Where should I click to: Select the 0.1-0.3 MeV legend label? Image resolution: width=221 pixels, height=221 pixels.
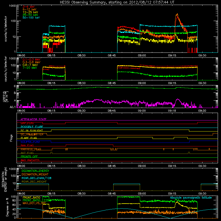pos(31,59)
